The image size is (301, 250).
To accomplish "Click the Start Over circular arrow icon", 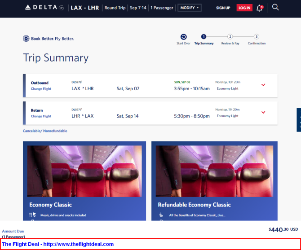I will [x=183, y=37].
